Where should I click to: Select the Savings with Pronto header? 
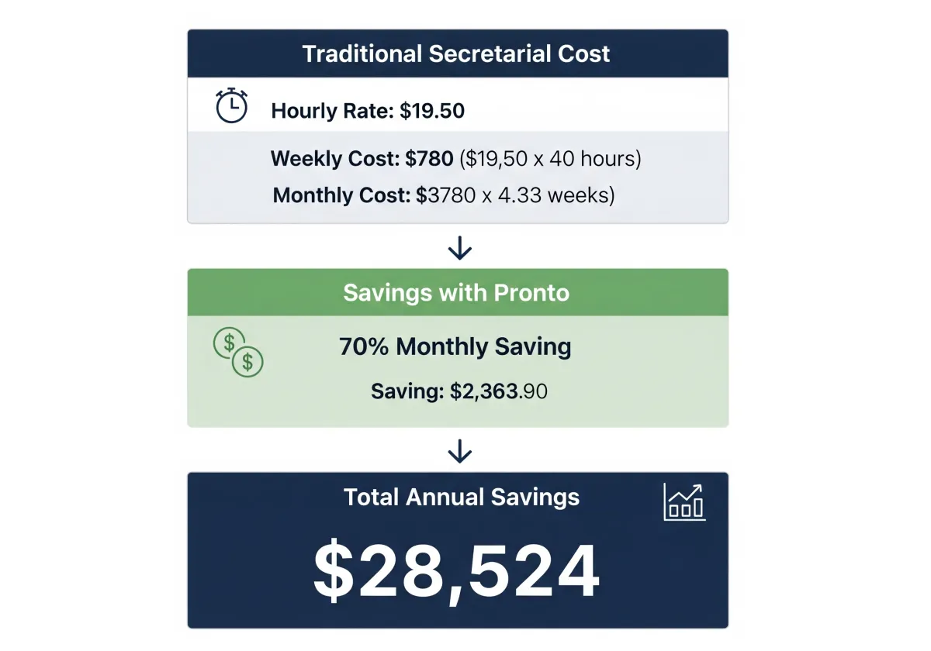tap(458, 293)
